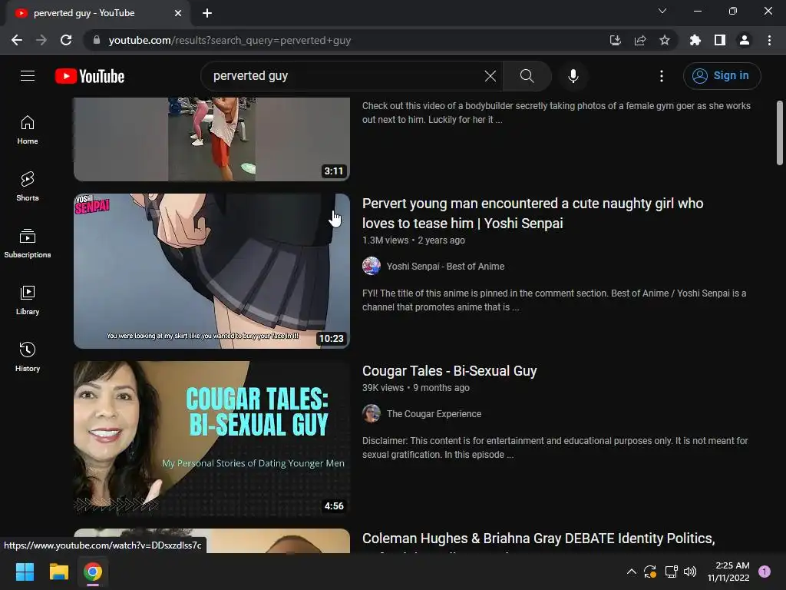Viewport: 786px width, 590px height.
Task: Open Coleman Hughes & Briahna Gray DEBATE title
Action: pyautogui.click(x=538, y=539)
